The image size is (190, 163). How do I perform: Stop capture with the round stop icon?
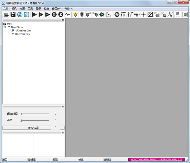pyautogui.click(x=54, y=15)
